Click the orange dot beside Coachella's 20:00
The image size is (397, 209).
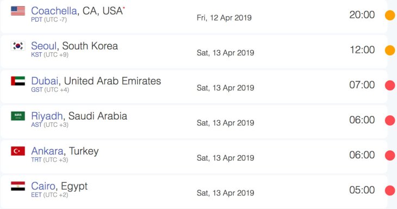point(390,15)
